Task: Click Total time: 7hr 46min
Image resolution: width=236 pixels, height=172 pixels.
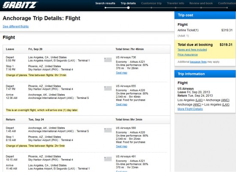Action: pyautogui.click(x=130, y=49)
